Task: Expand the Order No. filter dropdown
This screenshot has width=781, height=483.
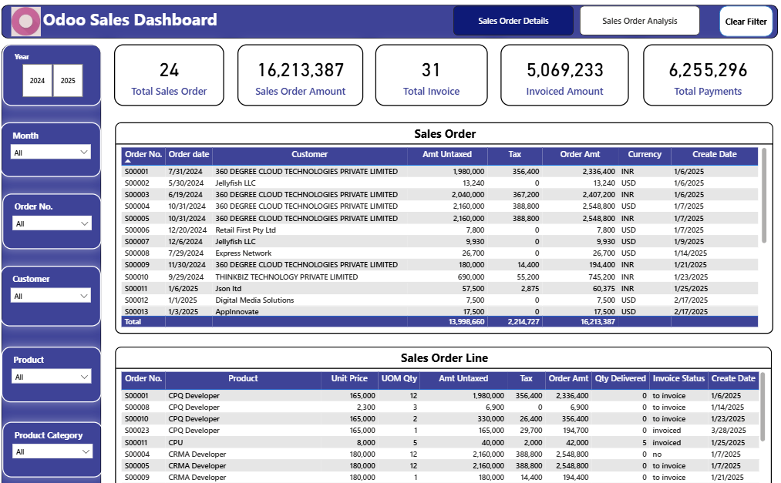Action: click(x=52, y=223)
